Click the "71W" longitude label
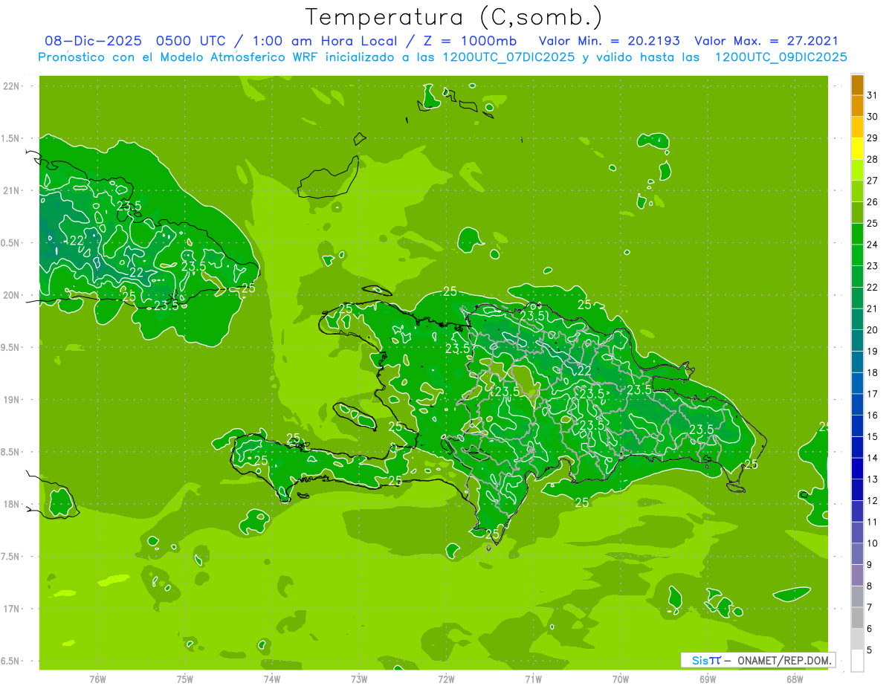892x689 pixels. 533,679
